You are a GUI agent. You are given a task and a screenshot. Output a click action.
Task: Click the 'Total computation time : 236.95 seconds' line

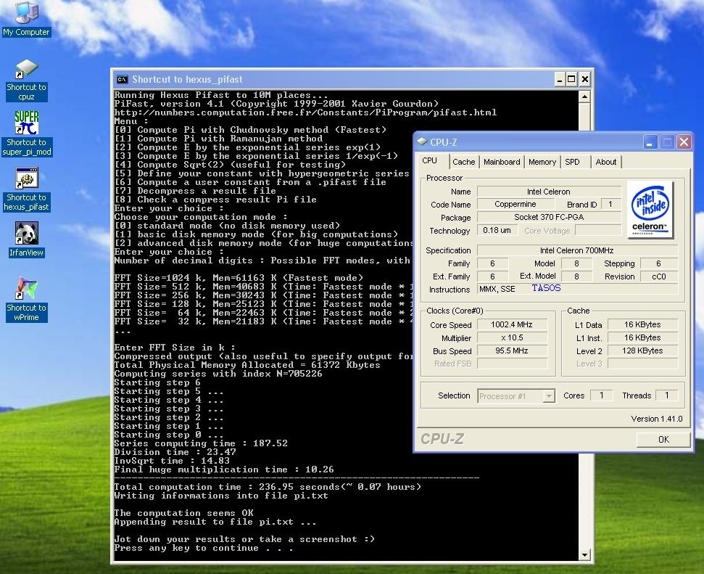(268, 487)
